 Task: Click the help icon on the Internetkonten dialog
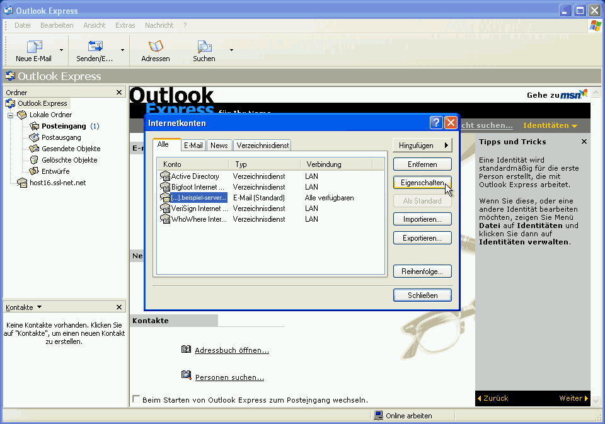click(436, 123)
